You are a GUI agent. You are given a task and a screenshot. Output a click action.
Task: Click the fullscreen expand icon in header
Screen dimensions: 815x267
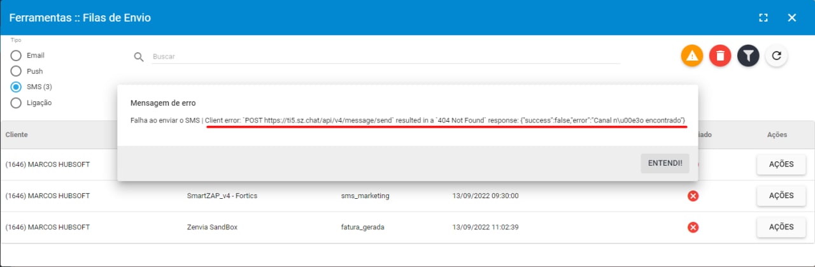click(763, 18)
